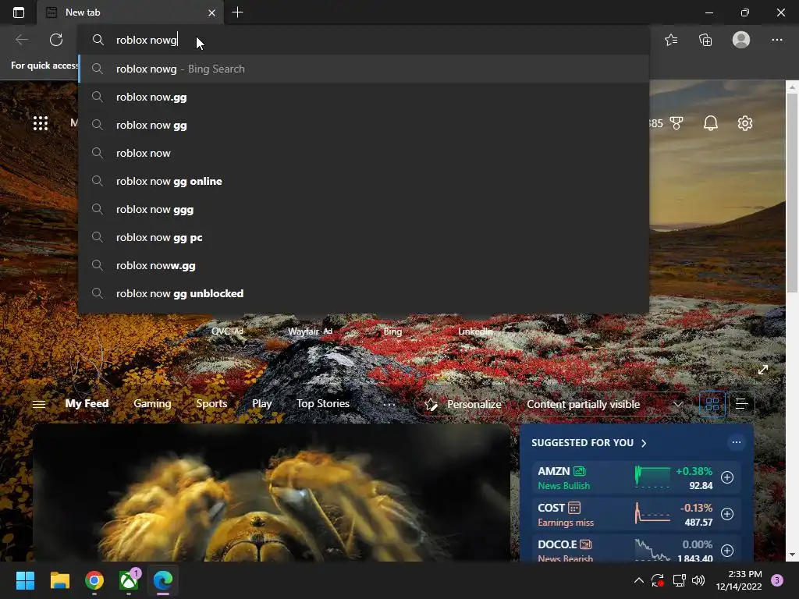Add DOCO.E to watchlist
The height and width of the screenshot is (599, 799).
pos(727,551)
